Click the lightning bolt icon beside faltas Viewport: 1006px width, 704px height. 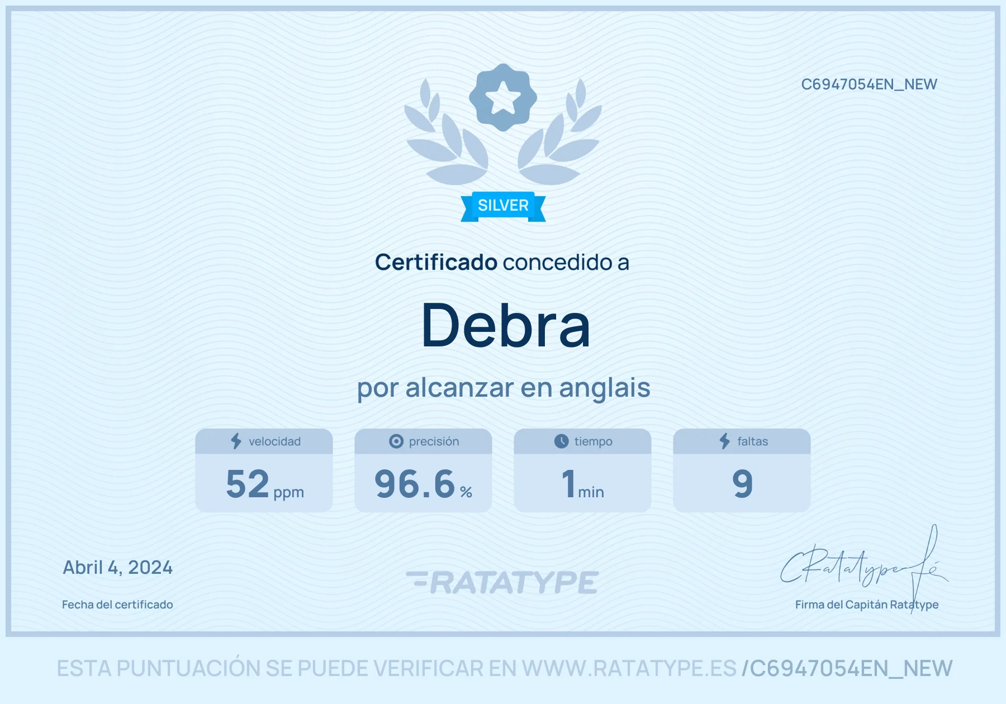(725, 441)
